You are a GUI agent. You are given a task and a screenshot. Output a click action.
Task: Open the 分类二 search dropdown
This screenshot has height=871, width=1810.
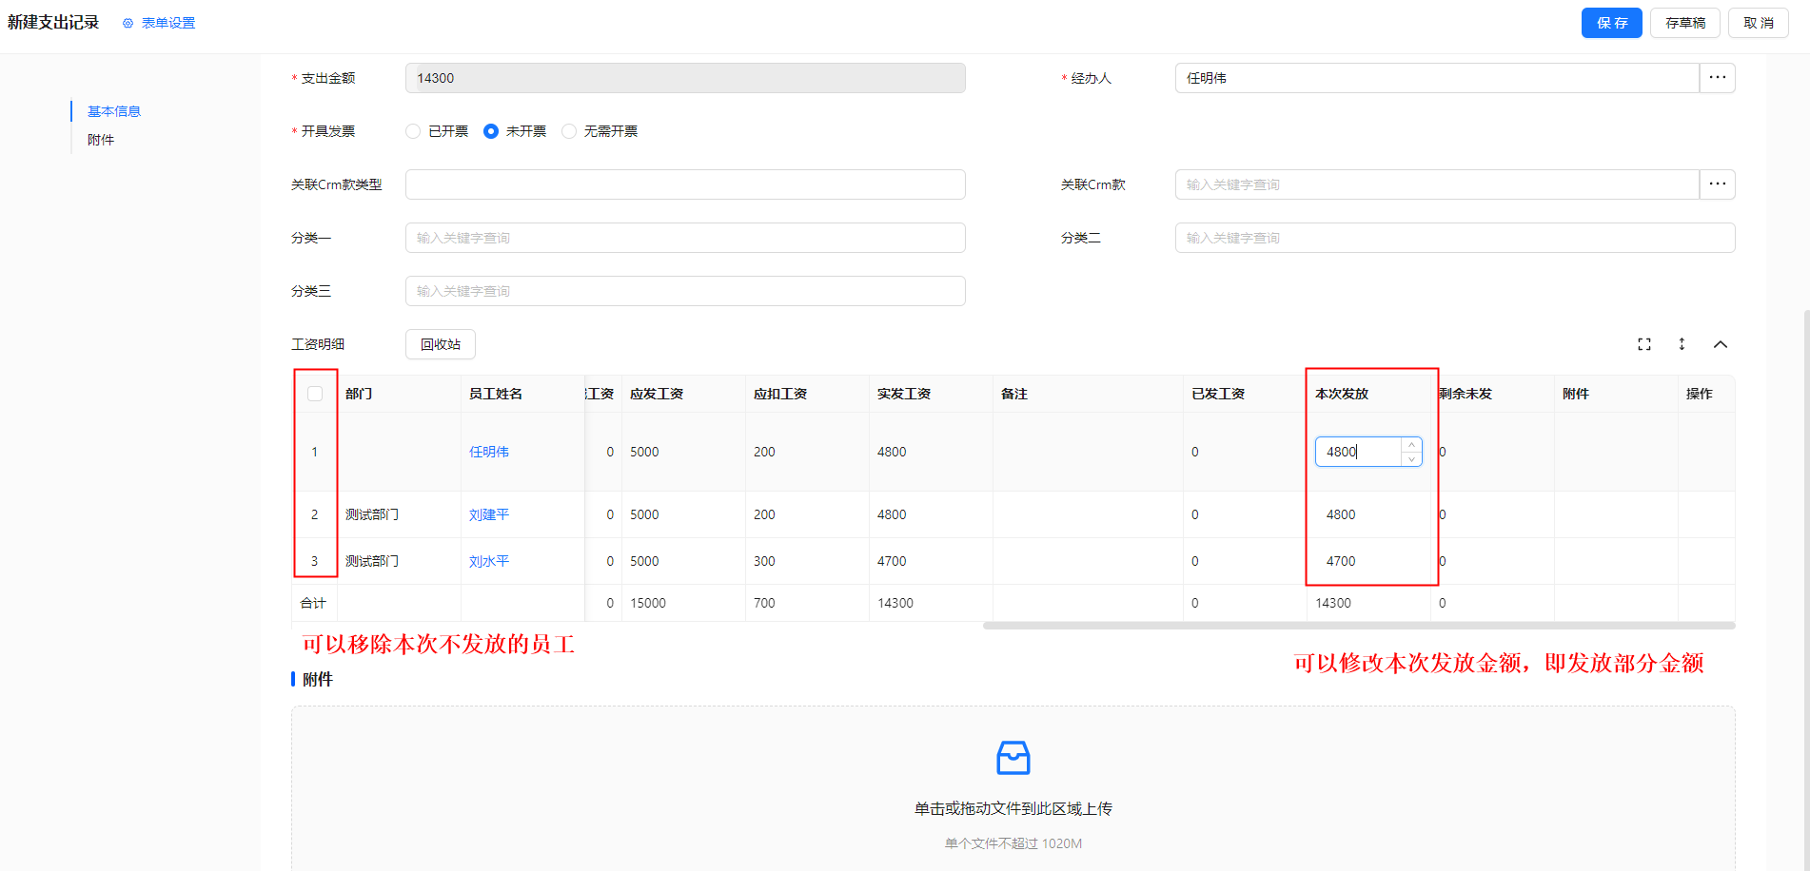point(1454,238)
